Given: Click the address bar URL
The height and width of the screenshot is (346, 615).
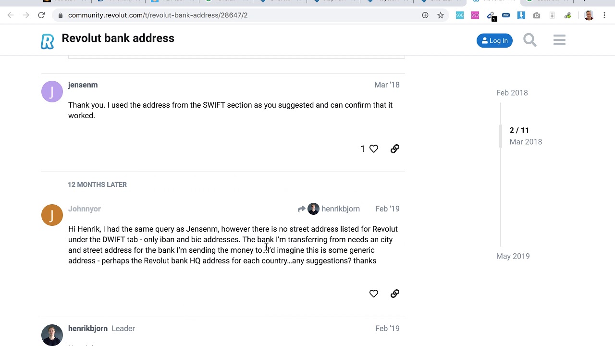Looking at the screenshot, I should [158, 15].
